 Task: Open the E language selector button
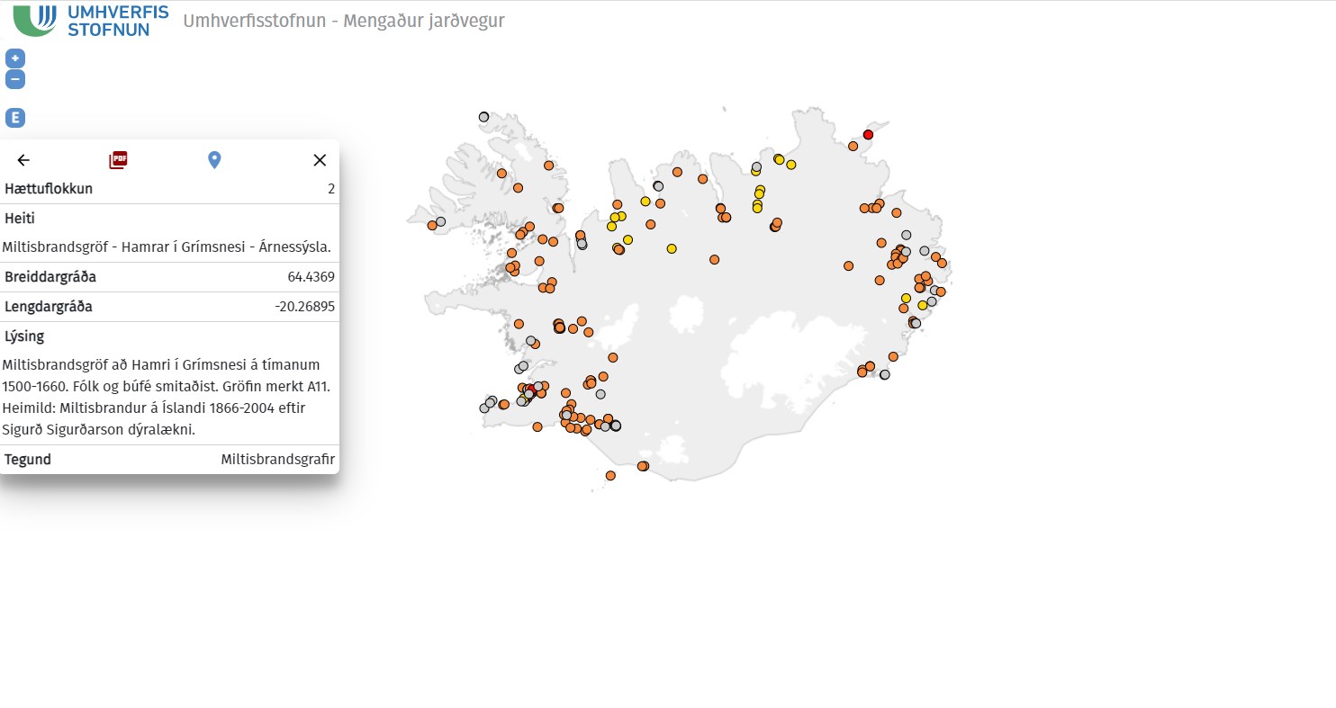coord(14,117)
